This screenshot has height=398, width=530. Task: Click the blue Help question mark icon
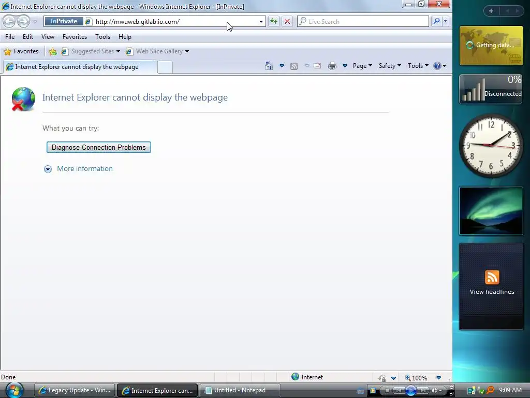[437, 66]
